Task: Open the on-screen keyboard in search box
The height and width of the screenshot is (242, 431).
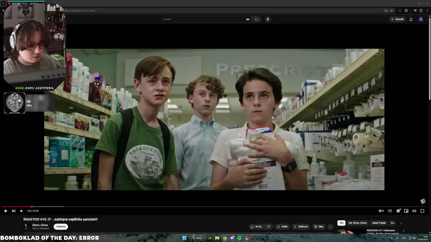Action: (x=248, y=19)
